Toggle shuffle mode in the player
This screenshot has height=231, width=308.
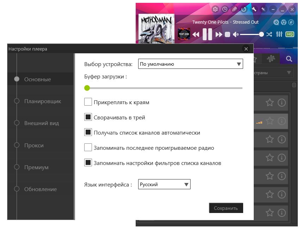tap(269, 35)
